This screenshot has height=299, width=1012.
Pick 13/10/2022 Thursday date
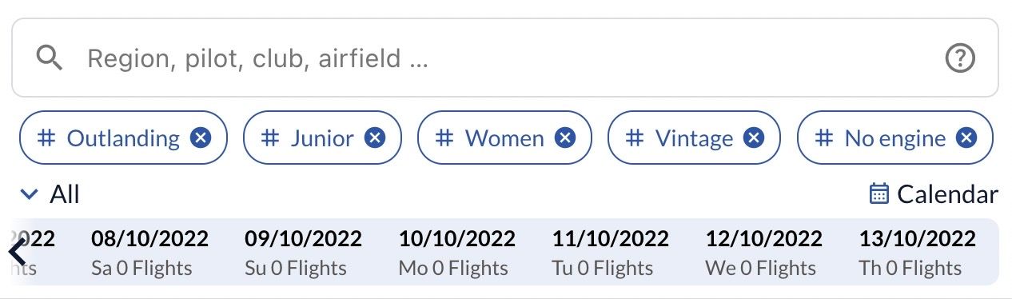pos(917,253)
